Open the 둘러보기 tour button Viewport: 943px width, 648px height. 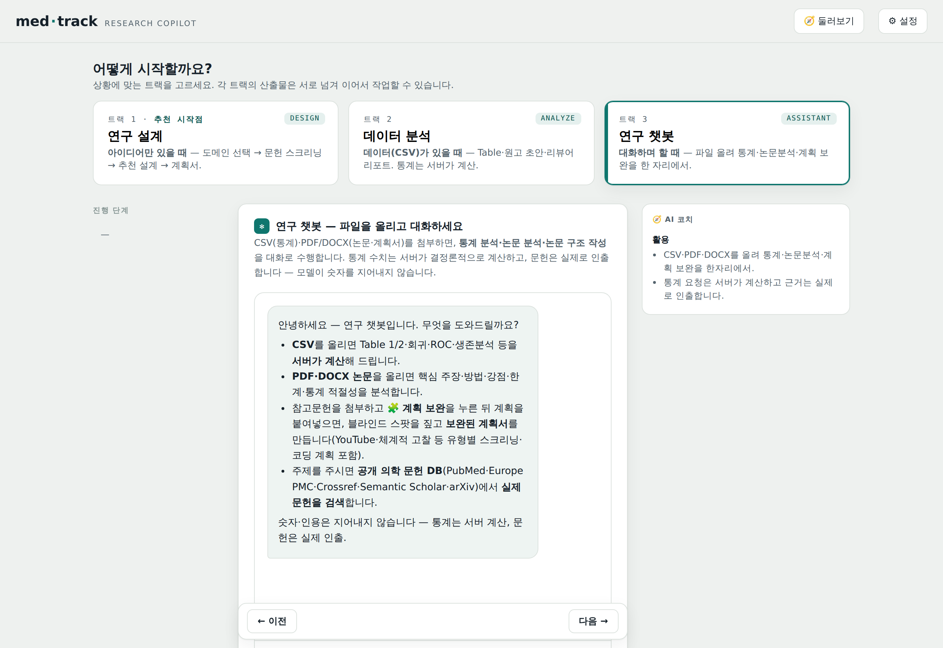click(829, 21)
